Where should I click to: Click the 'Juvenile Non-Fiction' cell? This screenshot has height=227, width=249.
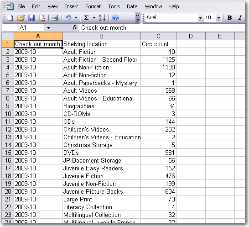pyautogui.click(x=101, y=184)
